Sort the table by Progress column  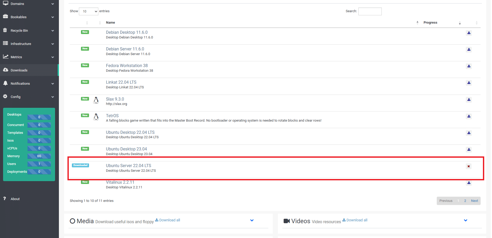[430, 23]
